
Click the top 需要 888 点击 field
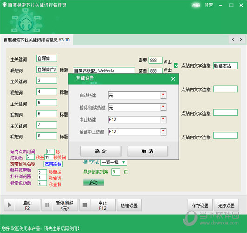[x=155, y=60]
